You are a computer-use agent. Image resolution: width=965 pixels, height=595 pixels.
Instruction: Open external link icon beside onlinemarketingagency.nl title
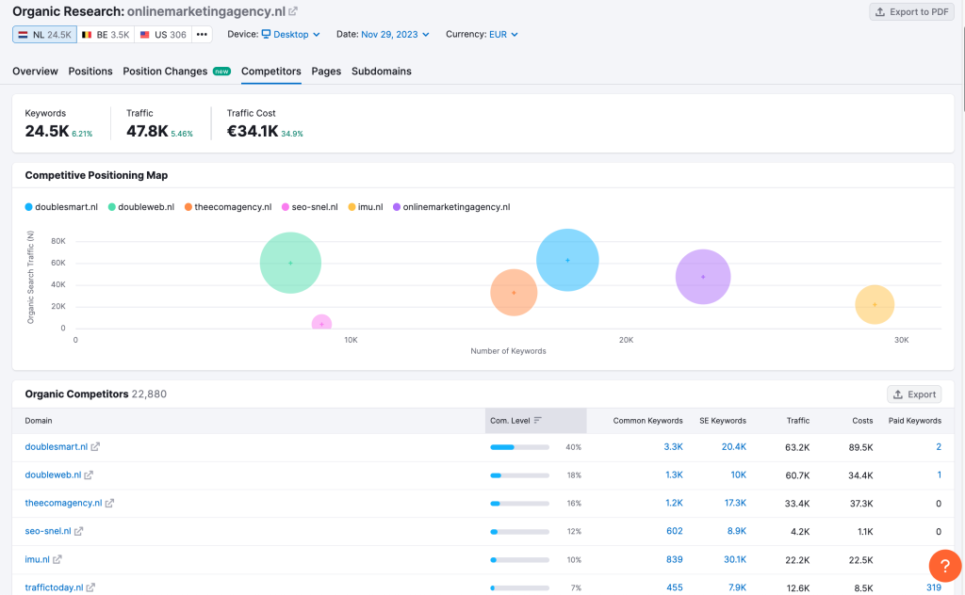tap(293, 11)
